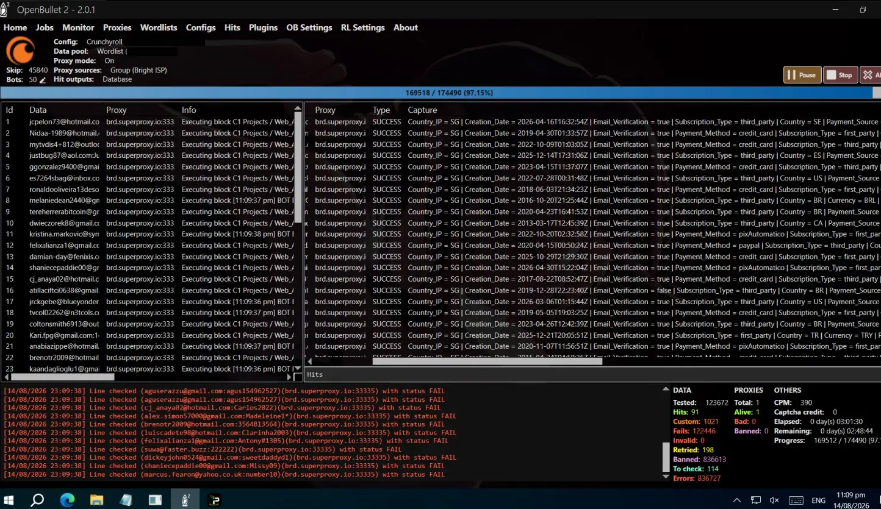Image resolution: width=881 pixels, height=509 pixels.
Task: Open the Configs menu
Action: [x=201, y=27]
